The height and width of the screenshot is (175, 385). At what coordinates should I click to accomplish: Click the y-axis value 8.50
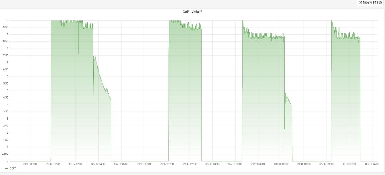coord(6,41)
